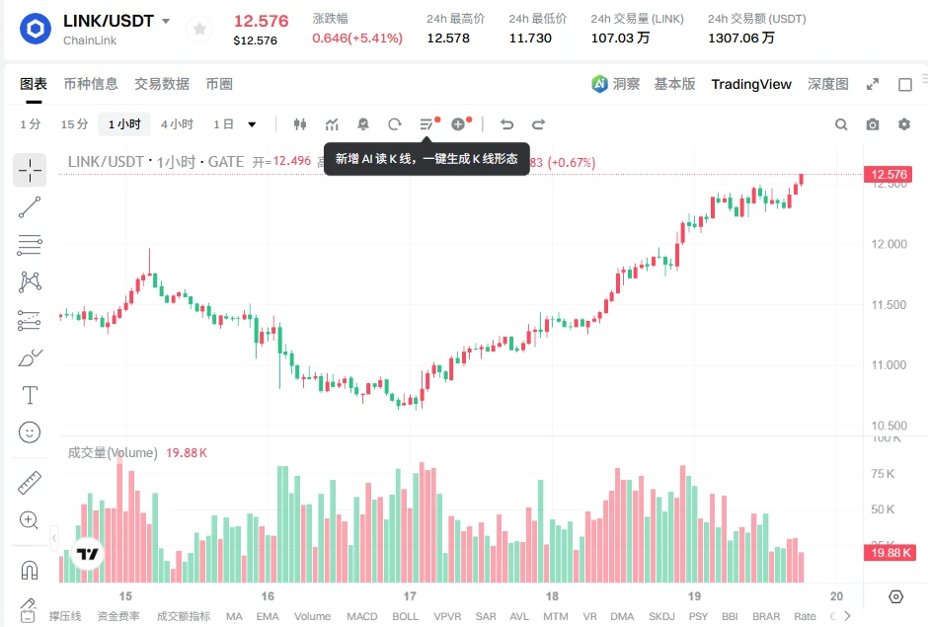Viewport: 928px width, 627px height.
Task: Select the 1分 interval
Action: [x=31, y=124]
